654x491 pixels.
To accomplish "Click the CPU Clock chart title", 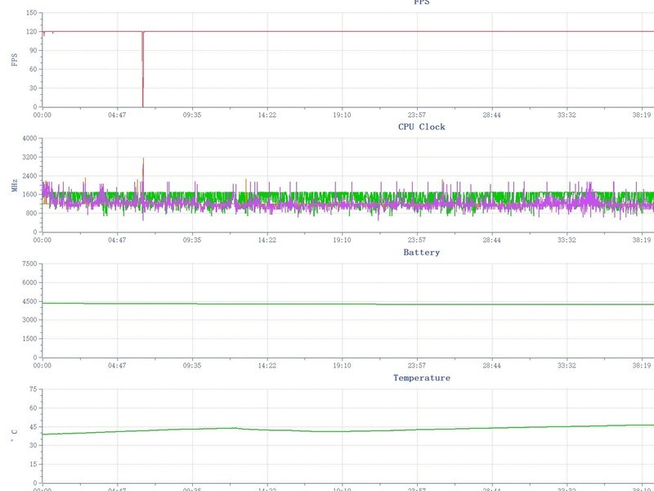I will (421, 127).
